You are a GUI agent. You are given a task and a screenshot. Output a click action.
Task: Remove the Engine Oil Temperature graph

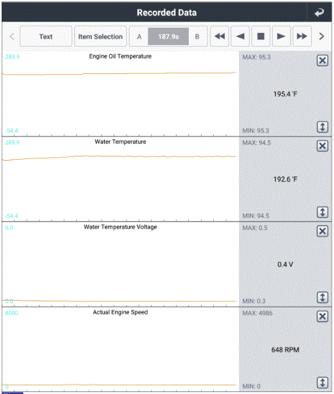pos(322,61)
